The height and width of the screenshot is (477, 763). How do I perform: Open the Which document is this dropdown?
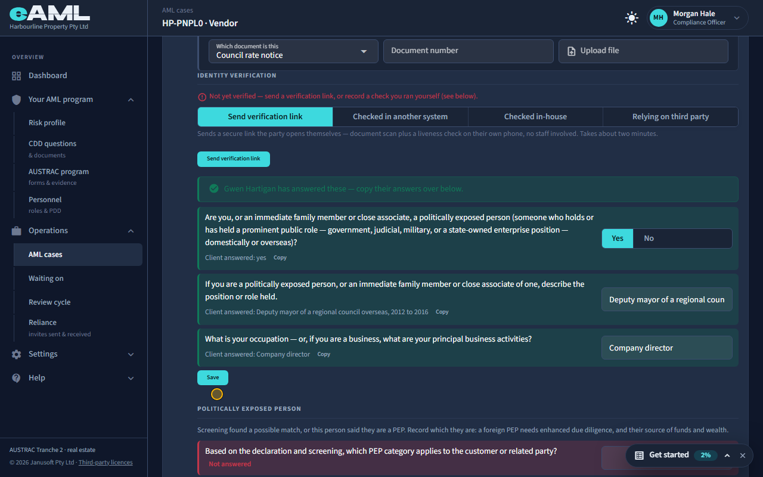(x=293, y=51)
